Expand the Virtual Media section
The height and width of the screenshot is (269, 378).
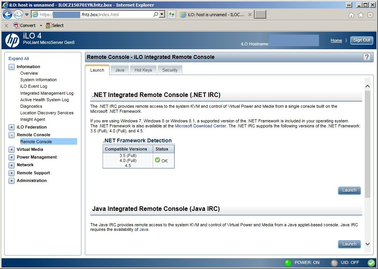tap(11, 150)
